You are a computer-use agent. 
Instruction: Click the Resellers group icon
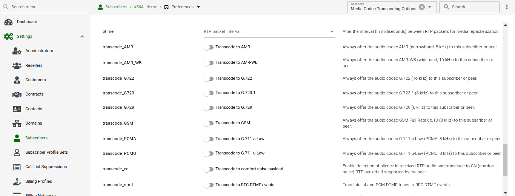(x=17, y=66)
